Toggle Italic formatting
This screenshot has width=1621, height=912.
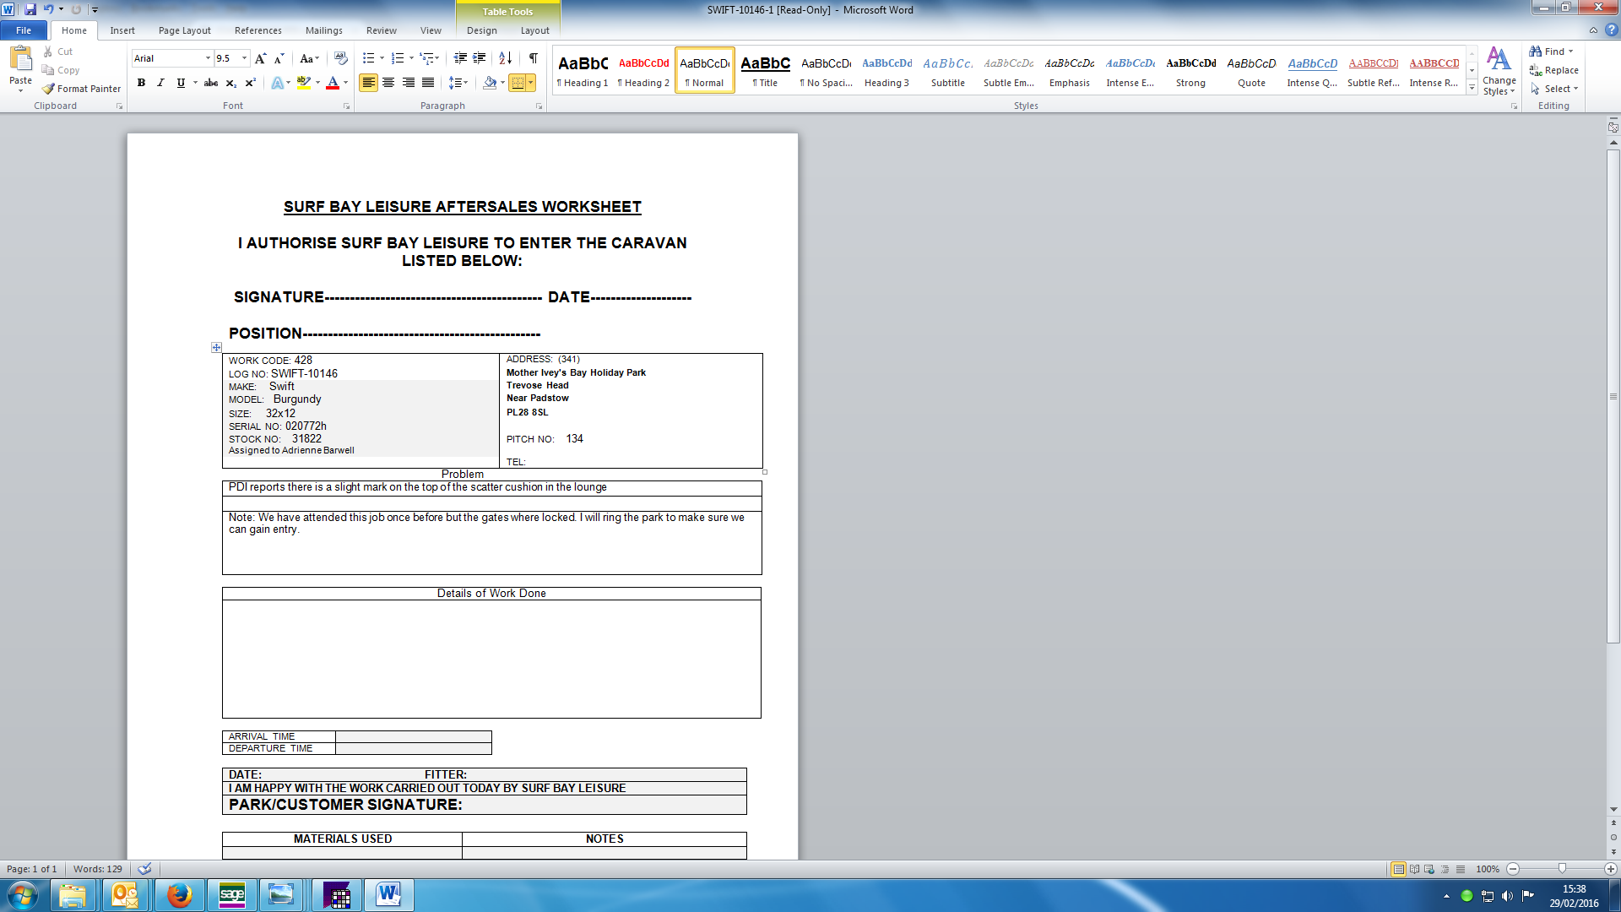click(160, 83)
